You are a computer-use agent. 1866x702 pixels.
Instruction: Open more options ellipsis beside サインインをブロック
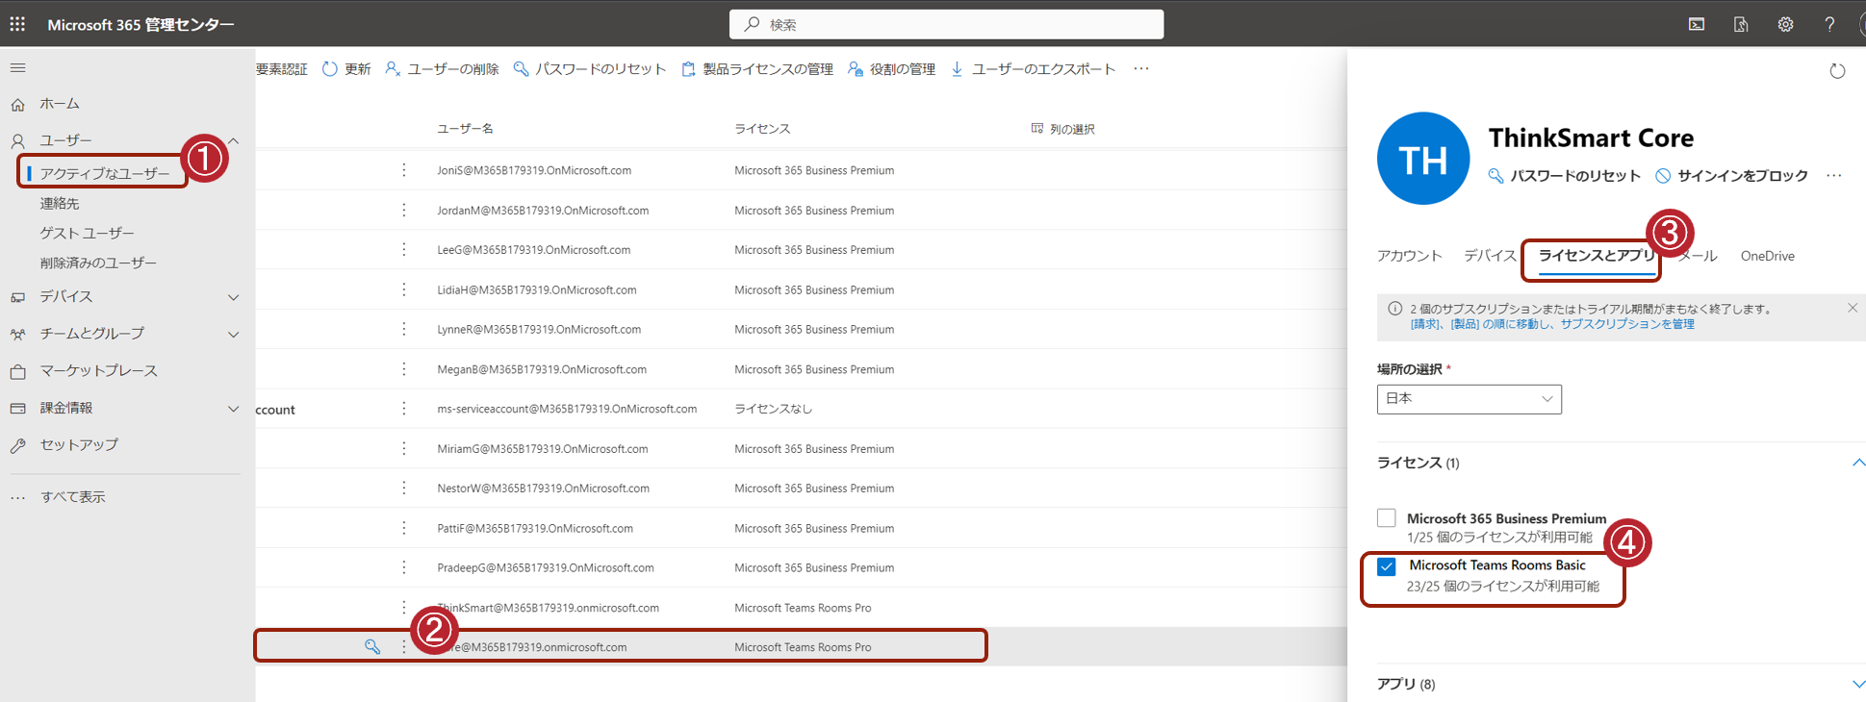pyautogui.click(x=1834, y=176)
